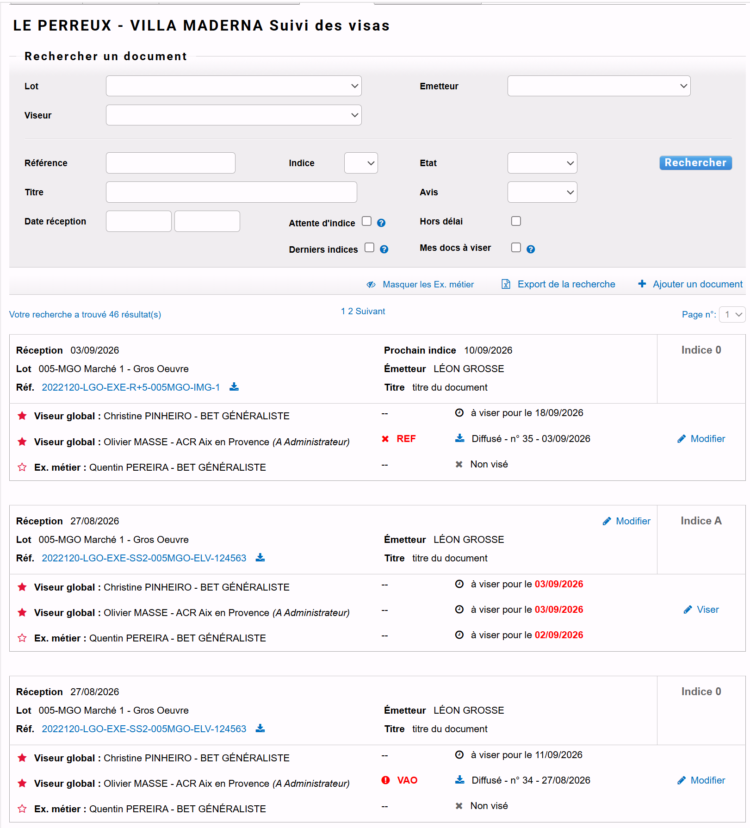Download file 2022120-LGO-EXE-R+5-005MGO-IMG-1
The height and width of the screenshot is (828, 750).
pos(234,386)
